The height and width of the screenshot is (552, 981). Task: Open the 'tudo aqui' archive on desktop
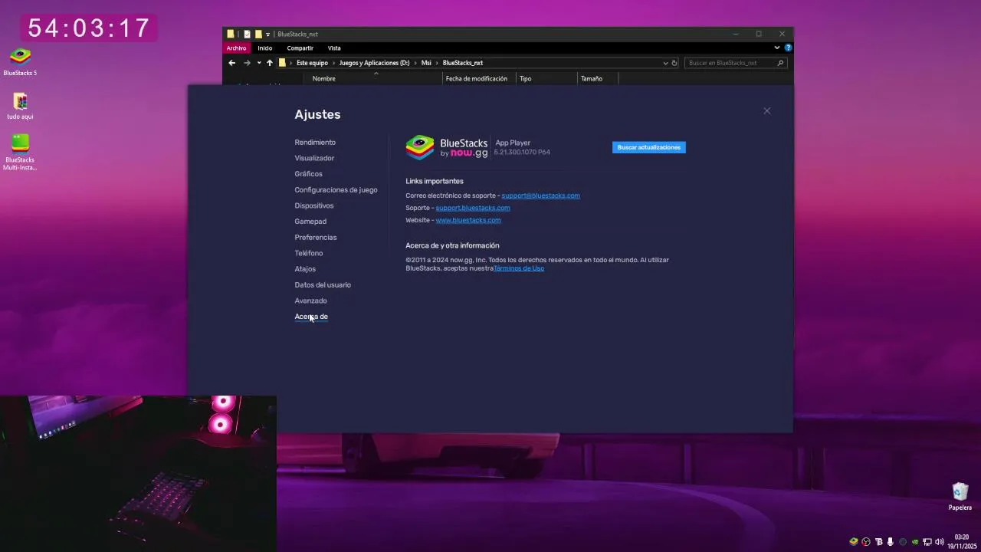20,106
